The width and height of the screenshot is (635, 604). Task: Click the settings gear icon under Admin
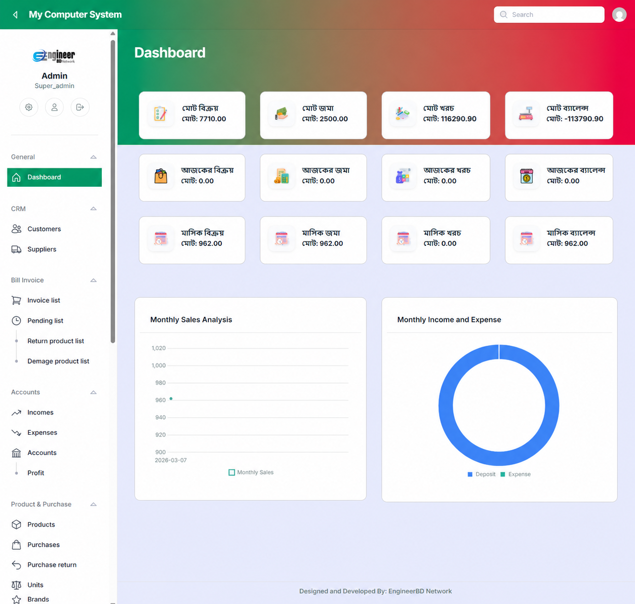click(x=29, y=107)
